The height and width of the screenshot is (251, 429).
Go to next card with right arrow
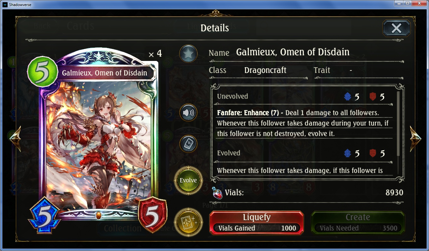coord(415,138)
